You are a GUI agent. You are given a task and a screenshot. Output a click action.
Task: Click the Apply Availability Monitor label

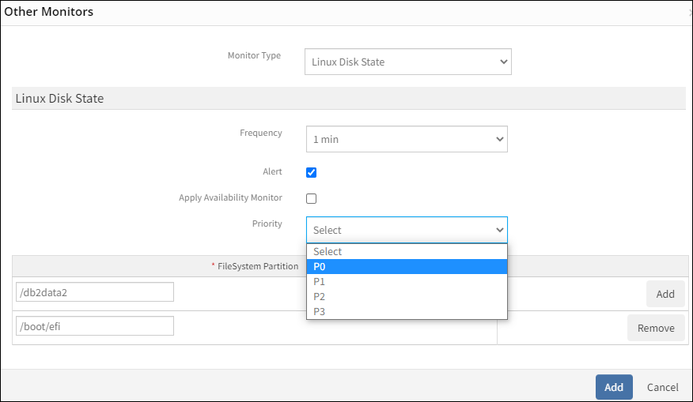point(230,197)
